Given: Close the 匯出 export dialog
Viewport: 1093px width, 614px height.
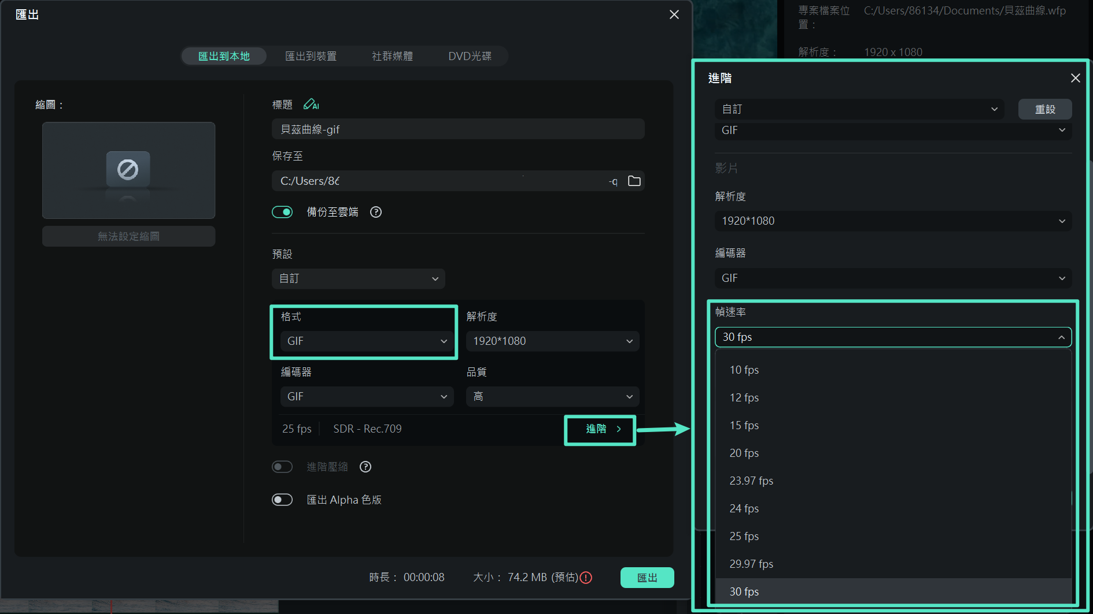Looking at the screenshot, I should (x=674, y=14).
